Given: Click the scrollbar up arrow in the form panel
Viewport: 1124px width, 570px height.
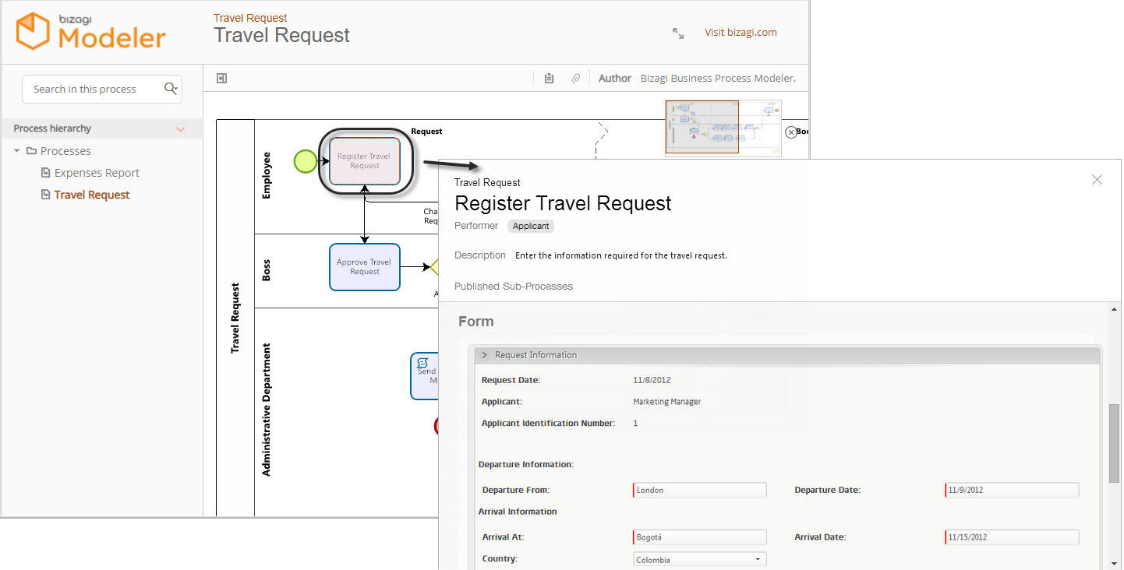Looking at the screenshot, I should tap(1115, 309).
